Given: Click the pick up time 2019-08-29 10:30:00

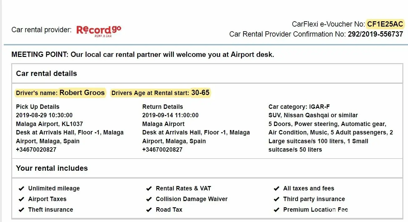Looking at the screenshot, I should (44, 115).
